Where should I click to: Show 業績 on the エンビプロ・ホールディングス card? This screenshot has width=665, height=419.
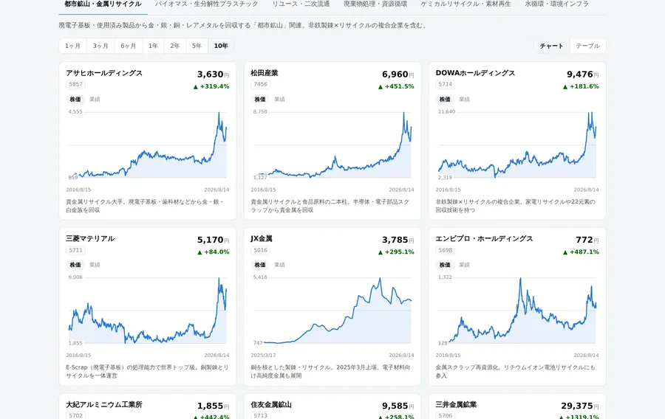(x=465, y=265)
